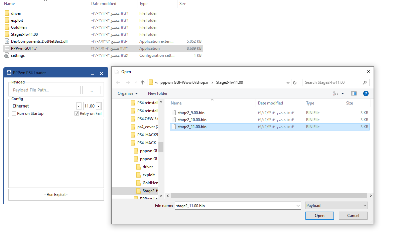Enable the Run on Startup checkbox
Image resolution: width=403 pixels, height=245 pixels.
pos(14,113)
